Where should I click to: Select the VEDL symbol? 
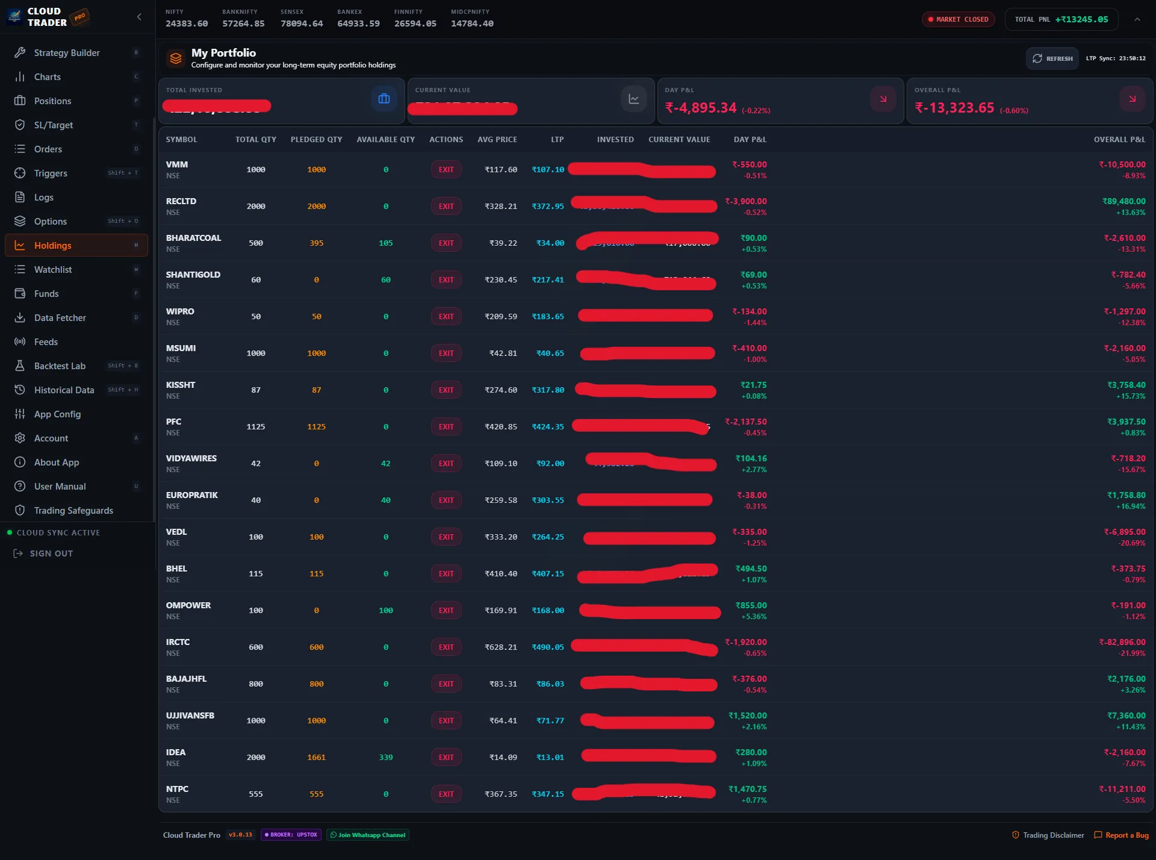[x=176, y=532]
